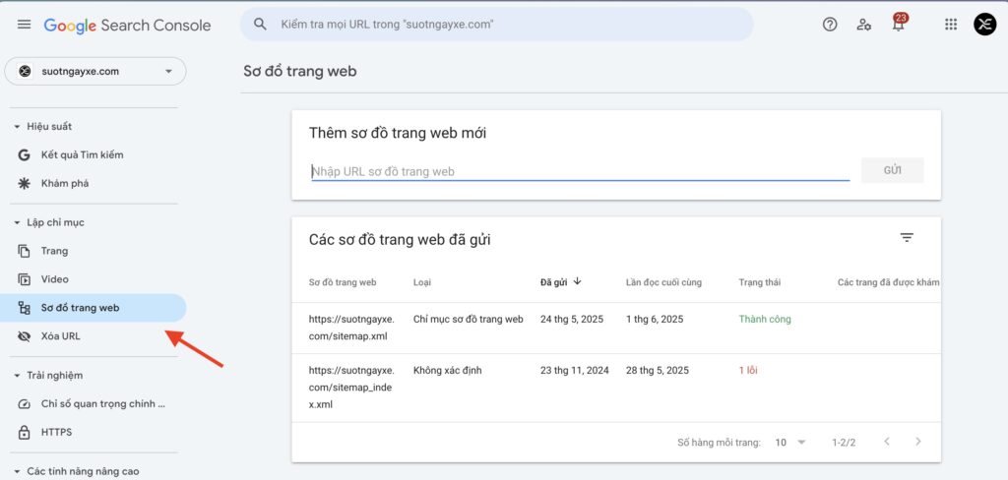
Task: Open Chỉ số quan trọng chính report
Action: tap(103, 404)
